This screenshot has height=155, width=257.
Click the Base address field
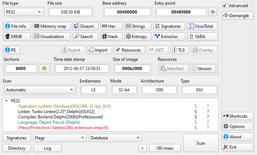[127, 12]
